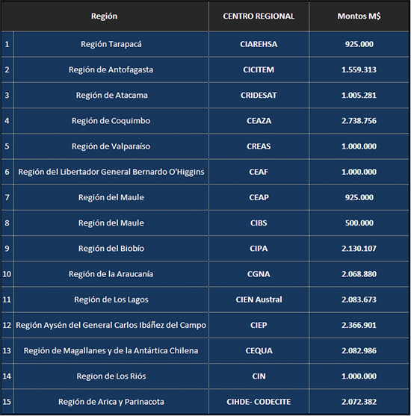The width and height of the screenshot is (411, 416).
Task: Click the CEAP center cell
Action: [259, 197]
